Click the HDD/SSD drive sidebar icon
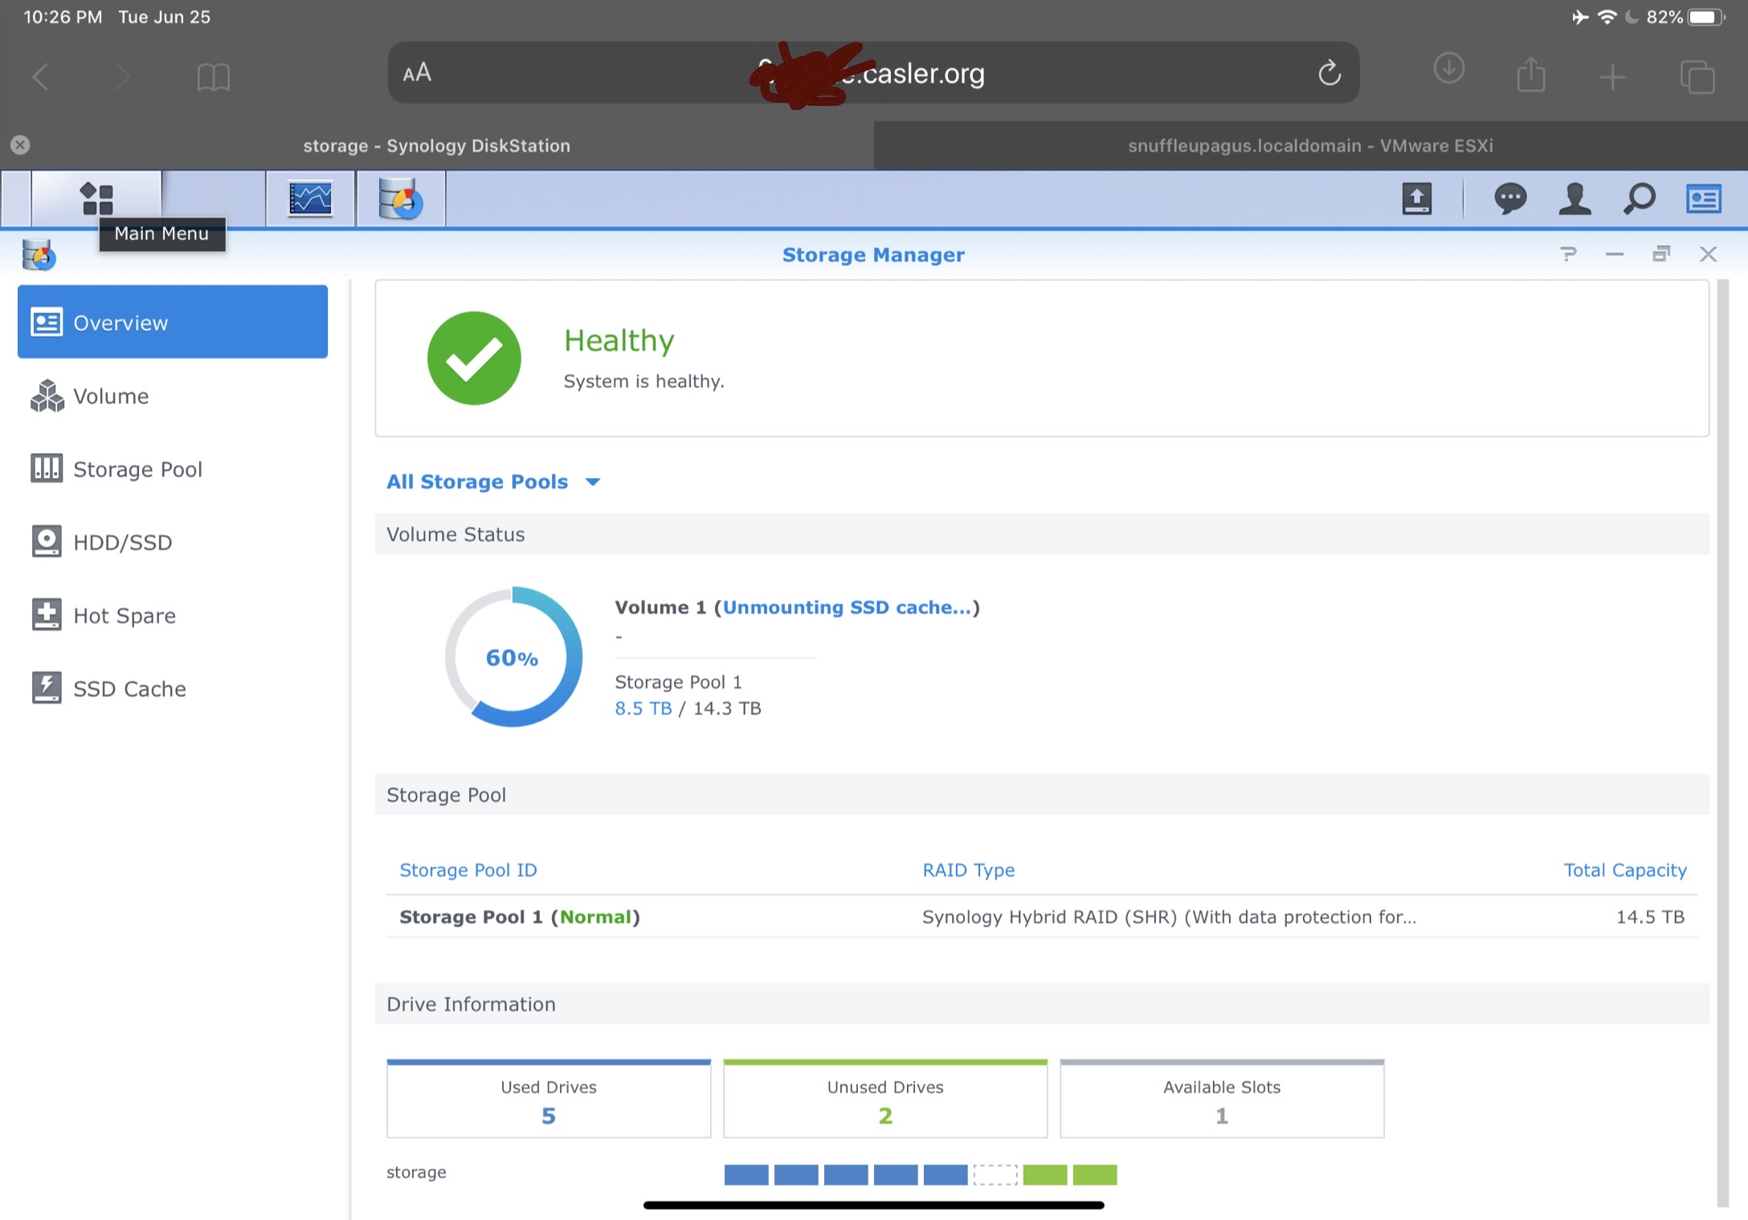1748x1220 pixels. [x=47, y=542]
